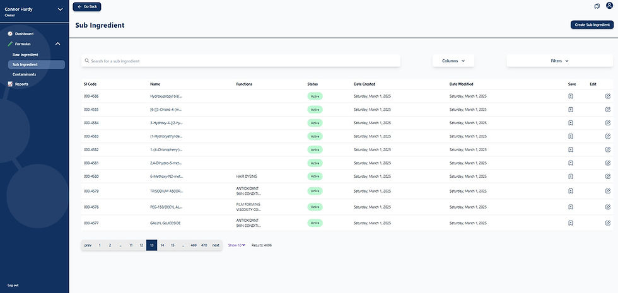Click the SI Code column header

(90, 84)
